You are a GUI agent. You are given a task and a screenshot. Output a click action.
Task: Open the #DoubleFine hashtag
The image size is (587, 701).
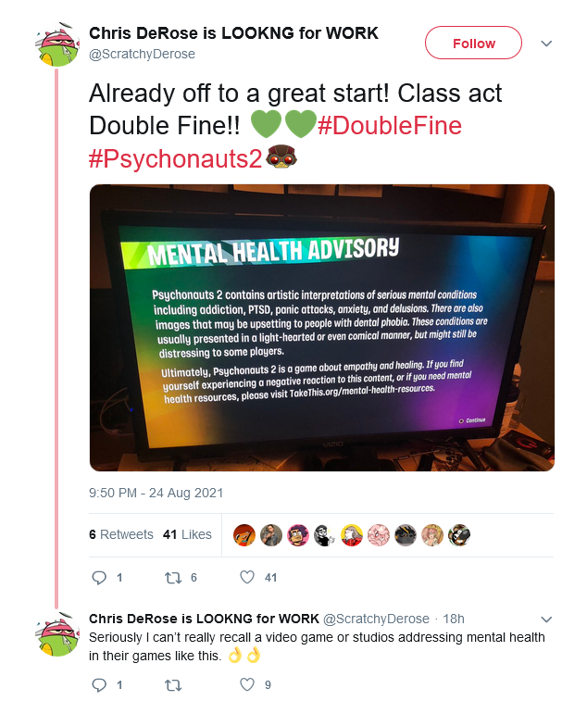[x=390, y=126]
